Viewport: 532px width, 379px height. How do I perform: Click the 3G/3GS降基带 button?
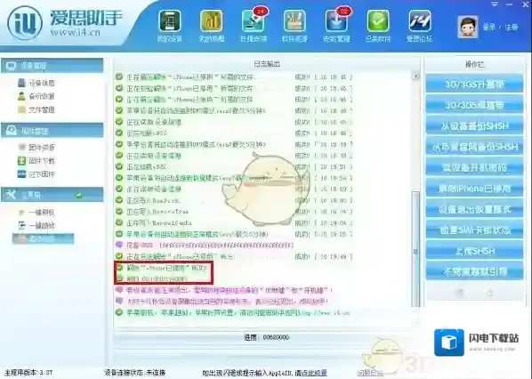(474, 105)
